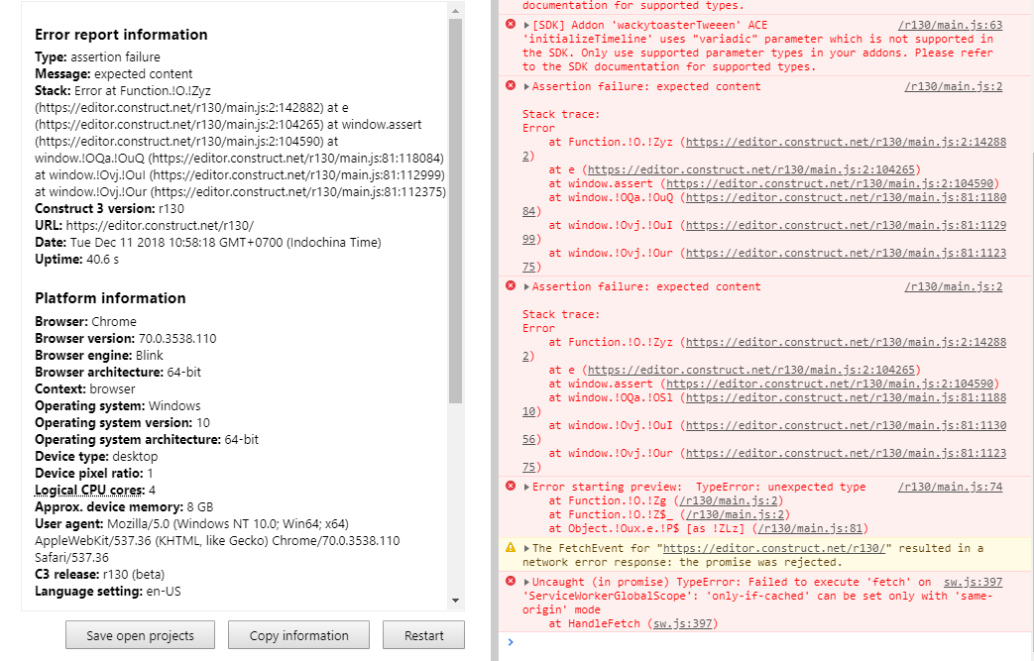
Task: Click the 'URL: https://editor.construct.net/r130/' line
Action: (x=145, y=225)
